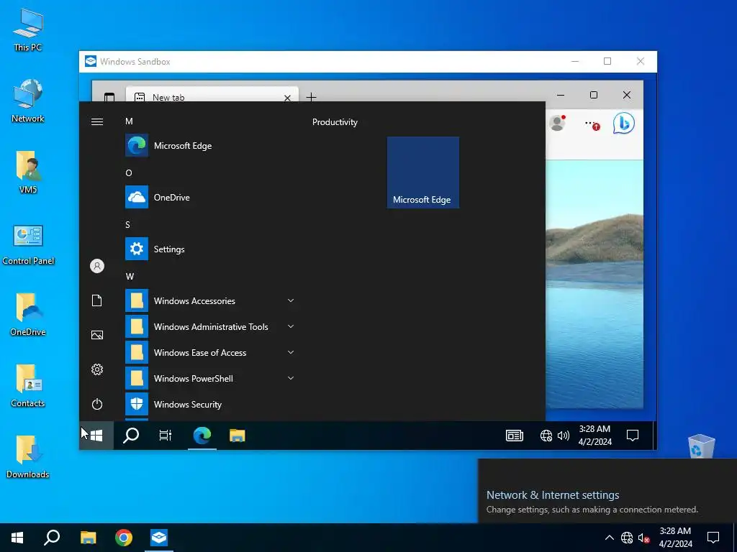
Task: Open the host notification center icon
Action: pyautogui.click(x=713, y=538)
